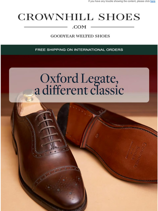Click the horizontal line right of '.COM'
The width and height of the screenshot is (158, 211).
[113, 27]
